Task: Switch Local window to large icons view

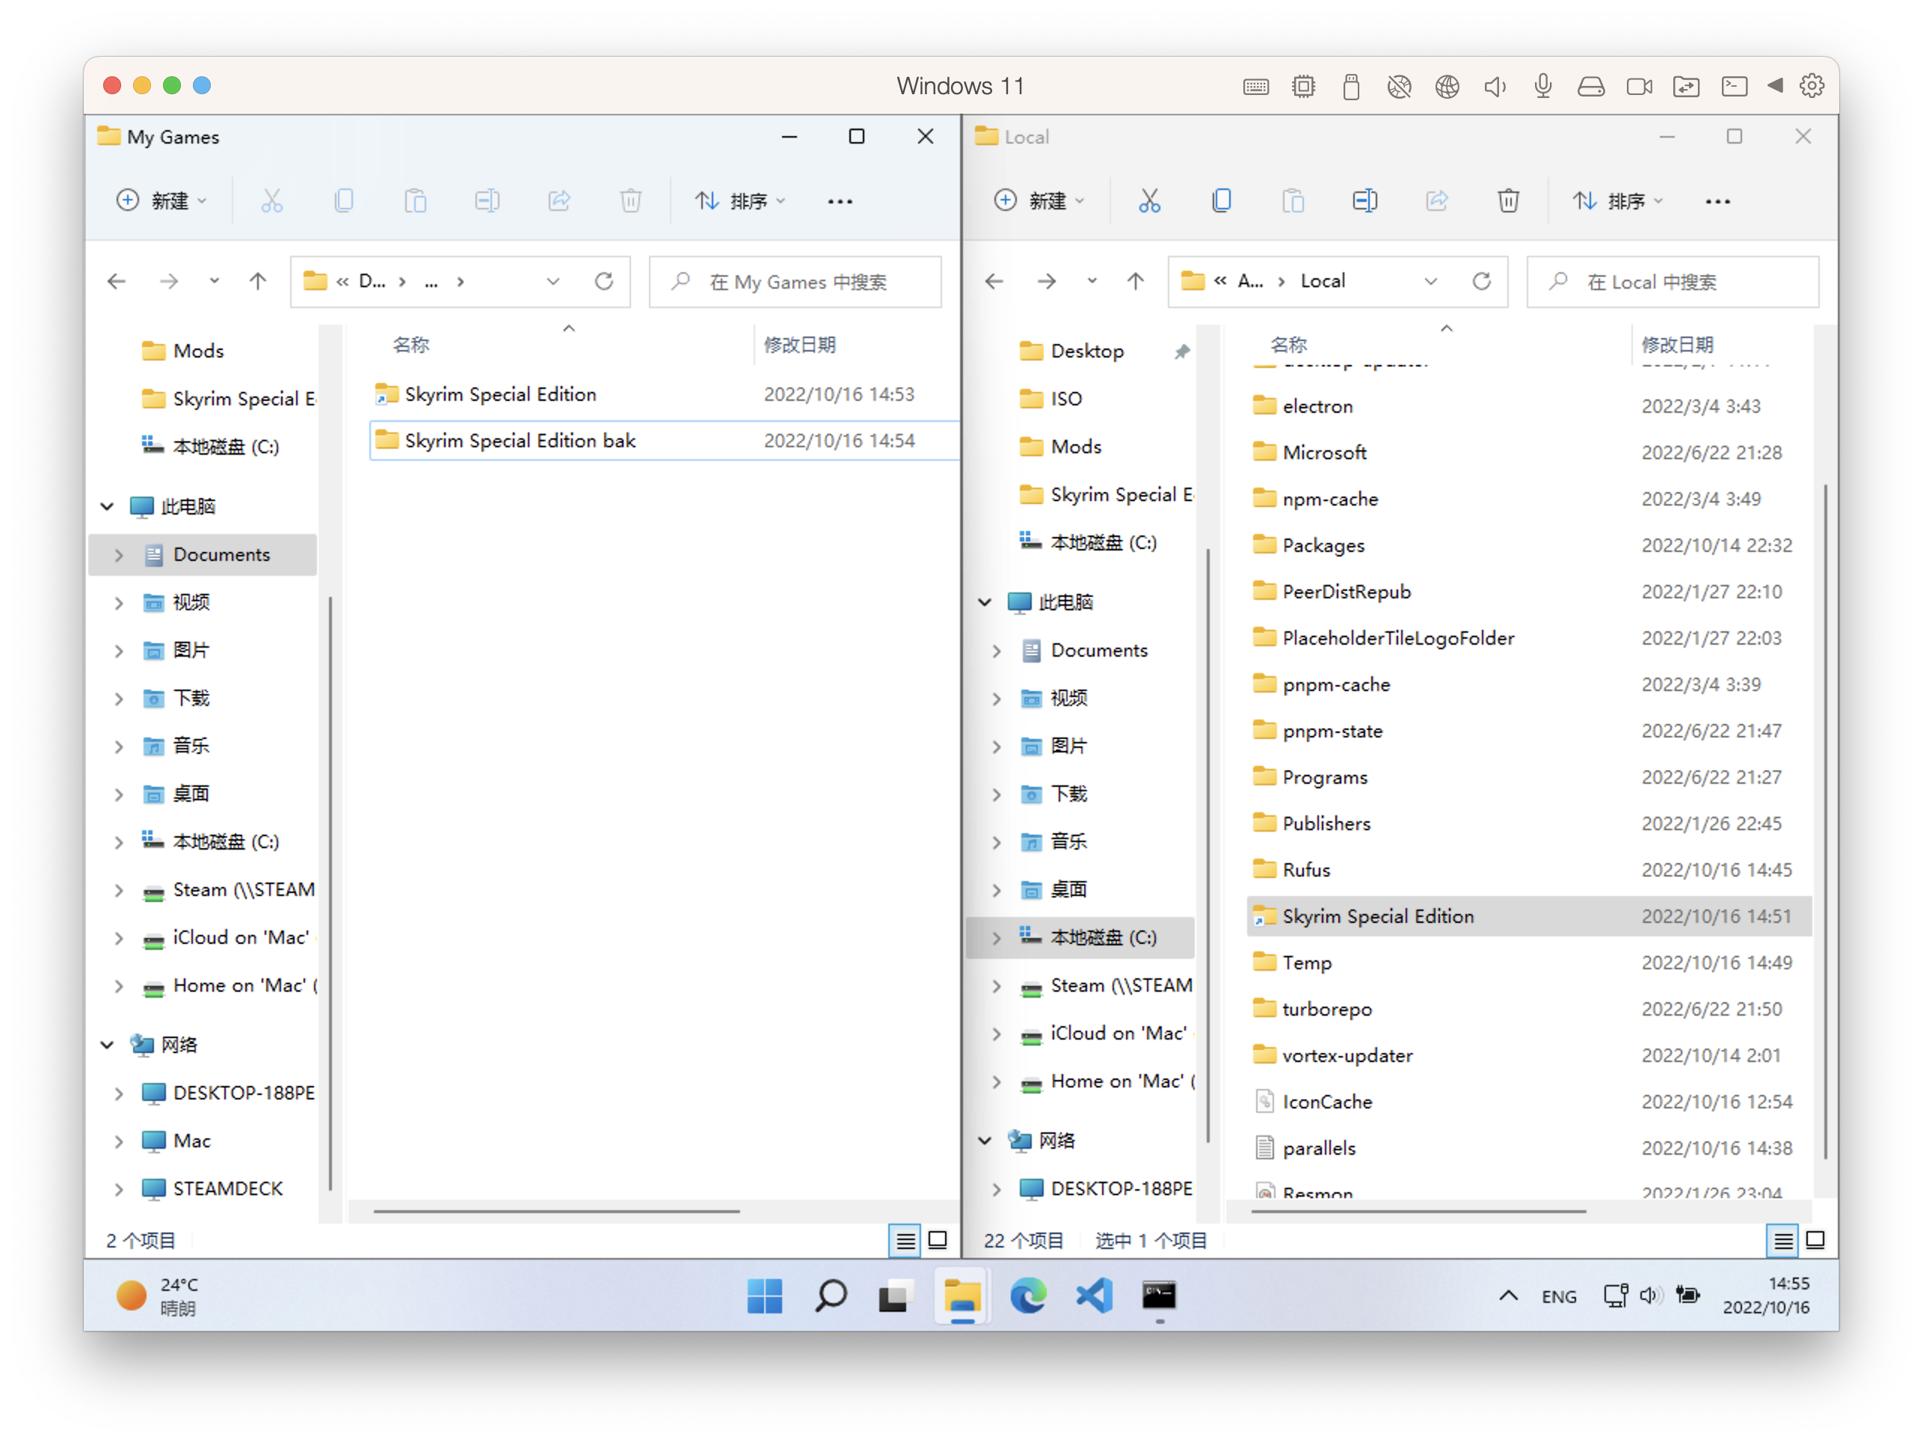Action: pyautogui.click(x=1815, y=1240)
